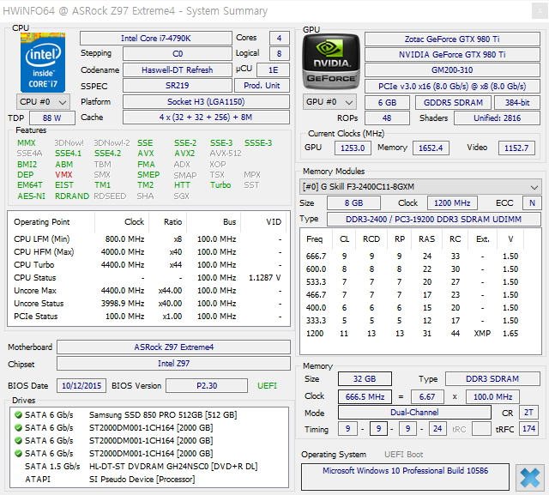Click the BIOS Date 10/12/2015 field
549x495 pixels.
click(81, 386)
